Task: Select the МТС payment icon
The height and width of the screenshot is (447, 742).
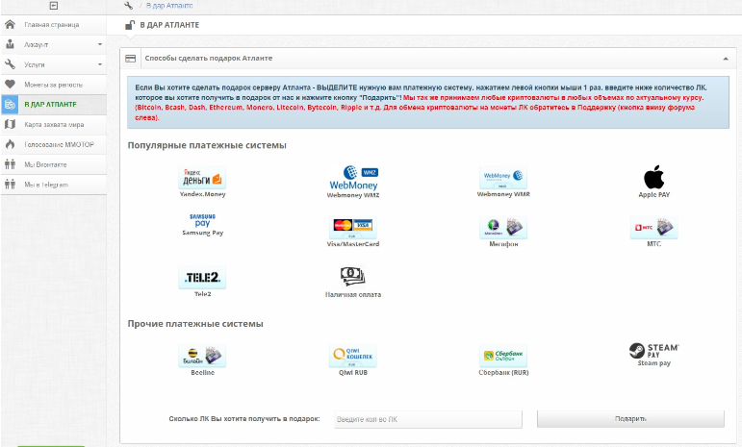Action: (654, 228)
